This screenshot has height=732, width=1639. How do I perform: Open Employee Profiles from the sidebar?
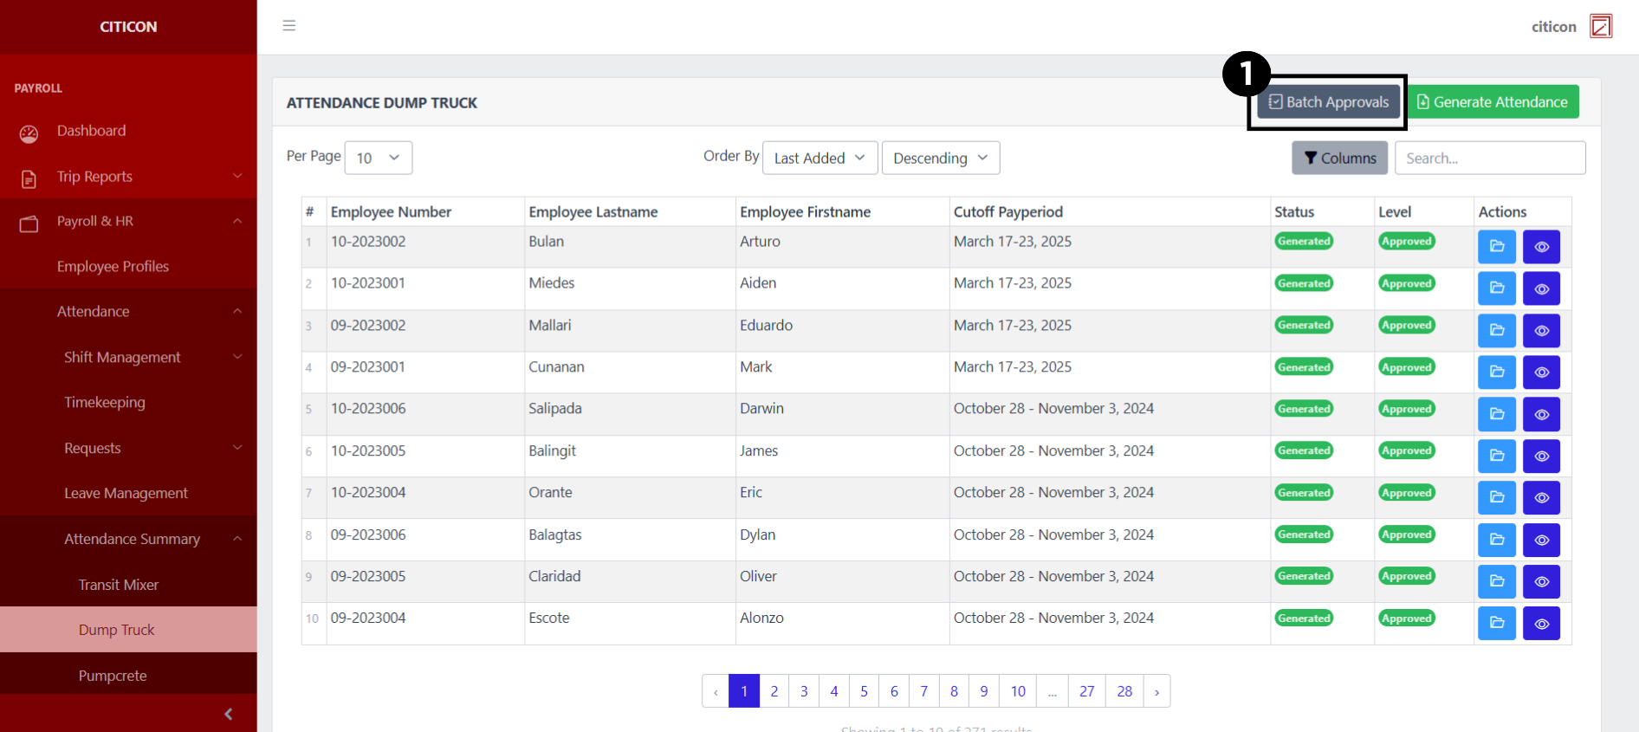(x=113, y=267)
